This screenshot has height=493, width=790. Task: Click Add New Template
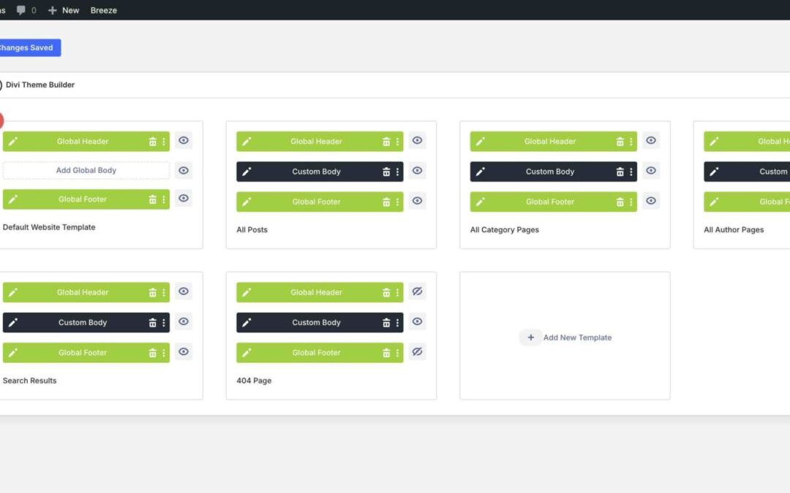(565, 337)
